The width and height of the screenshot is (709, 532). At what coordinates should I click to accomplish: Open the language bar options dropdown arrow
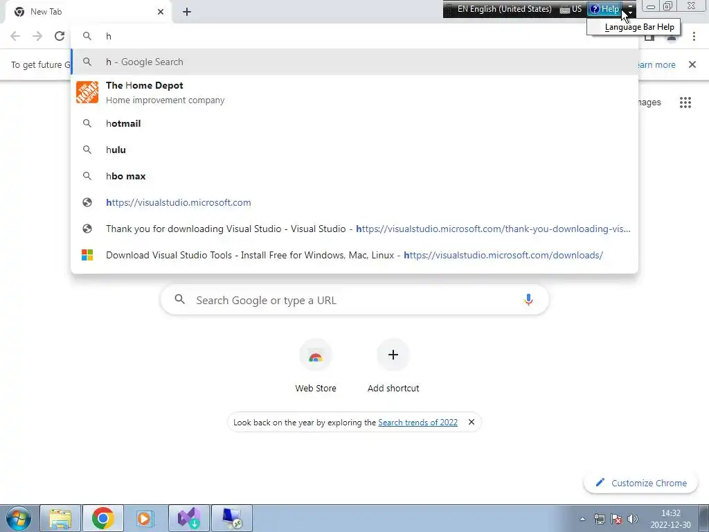(630, 12)
